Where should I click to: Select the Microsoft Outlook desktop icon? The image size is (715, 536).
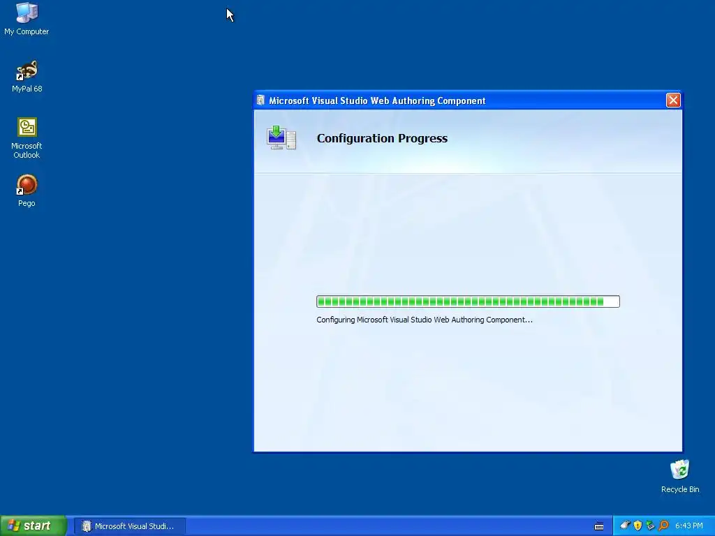27,138
